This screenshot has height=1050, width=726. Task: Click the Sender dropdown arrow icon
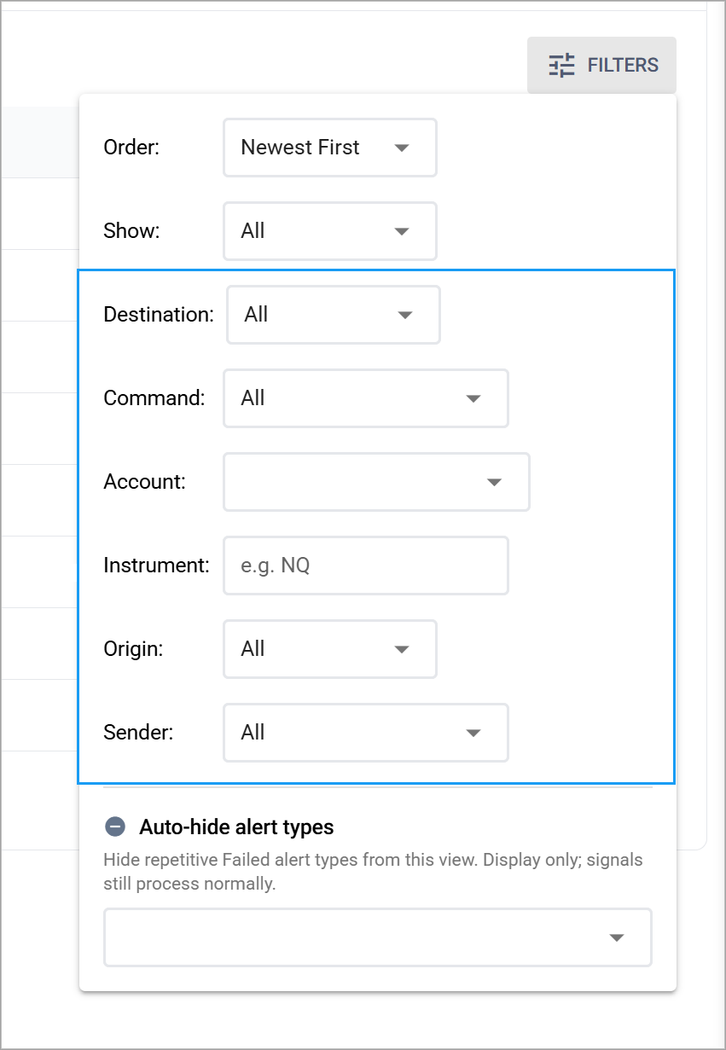point(473,733)
